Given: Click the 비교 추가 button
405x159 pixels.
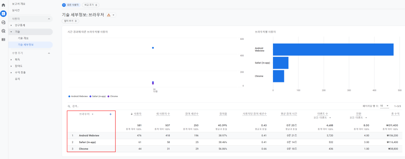Looking at the screenshot, I should click(x=91, y=5).
